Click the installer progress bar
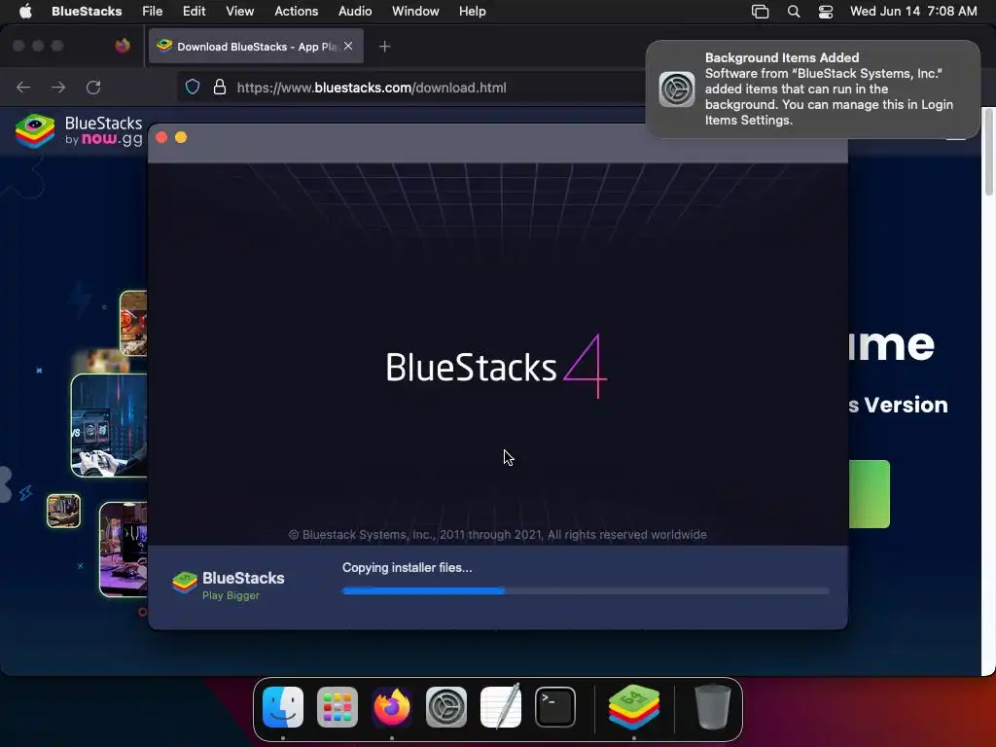The image size is (996, 747). coord(585,590)
